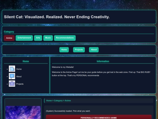Click the About text link in sidebar list
Screen dimensions: 158x119
pos(19,77)
